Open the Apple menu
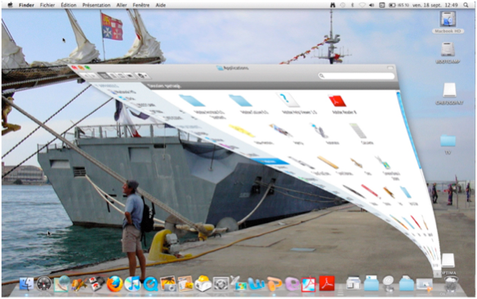Screen dimensions: 477x299 pyautogui.click(x=10, y=5)
